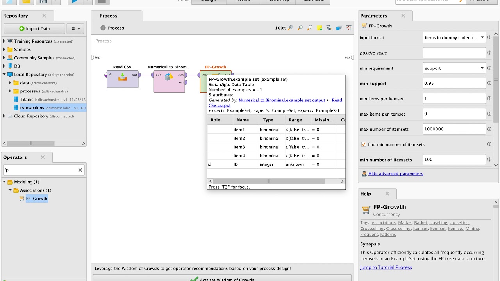Zoom in on the process canvas
500x281 pixels.
click(x=300, y=28)
